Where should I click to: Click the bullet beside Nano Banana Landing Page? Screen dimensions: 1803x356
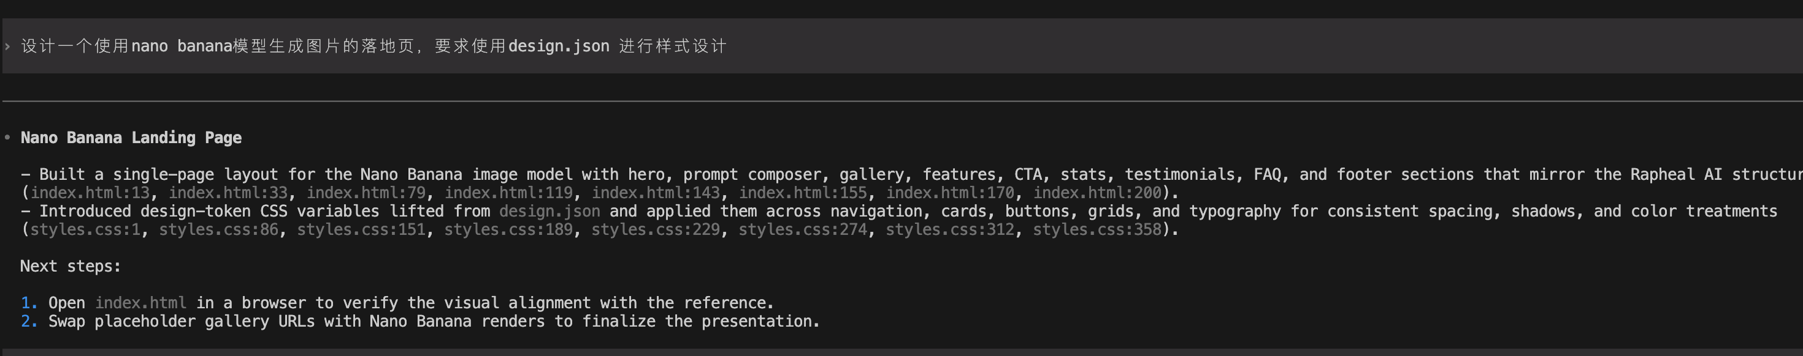7,138
